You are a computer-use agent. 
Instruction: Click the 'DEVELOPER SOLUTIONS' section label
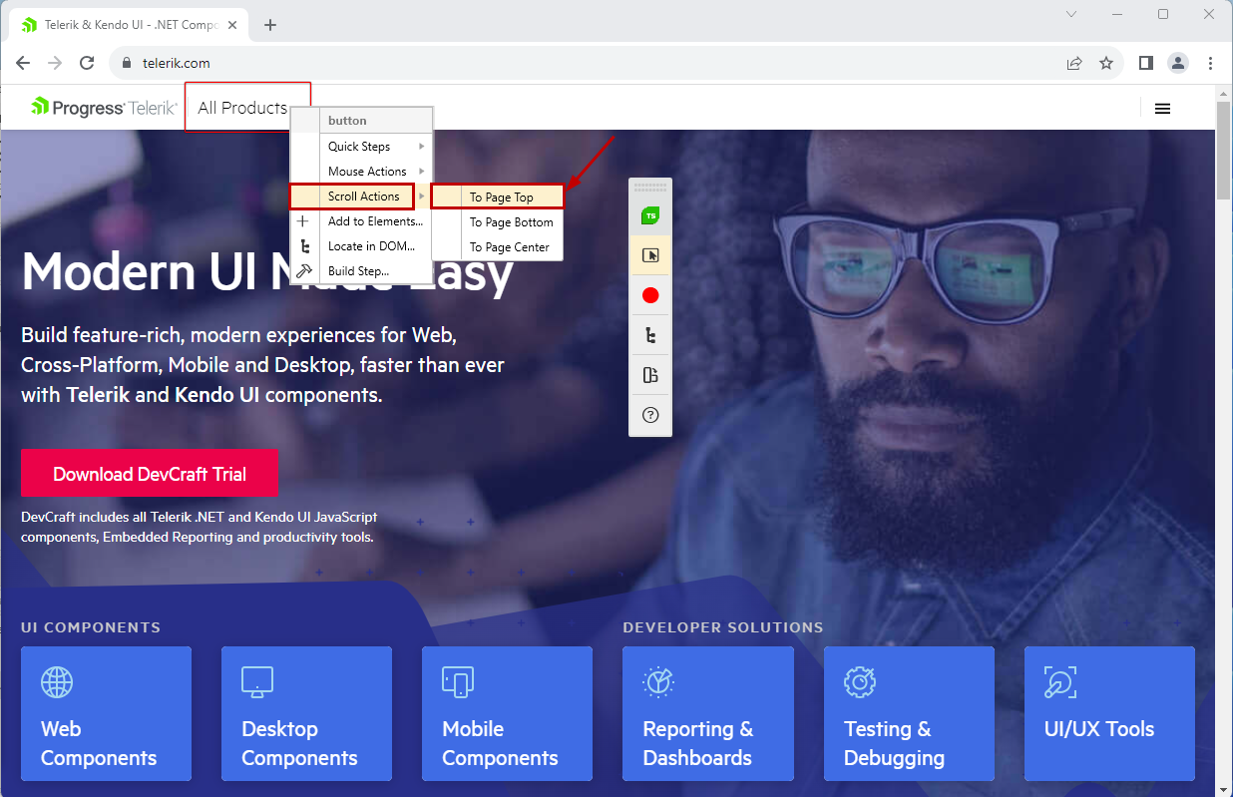(723, 627)
